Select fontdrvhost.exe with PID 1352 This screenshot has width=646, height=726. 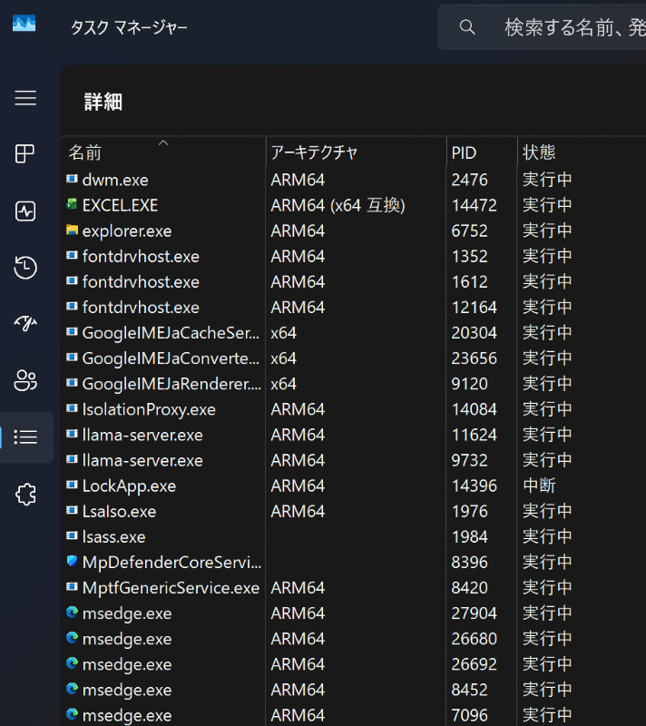tap(141, 256)
